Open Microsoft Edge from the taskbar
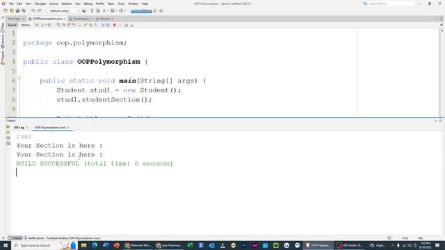 click(95, 245)
